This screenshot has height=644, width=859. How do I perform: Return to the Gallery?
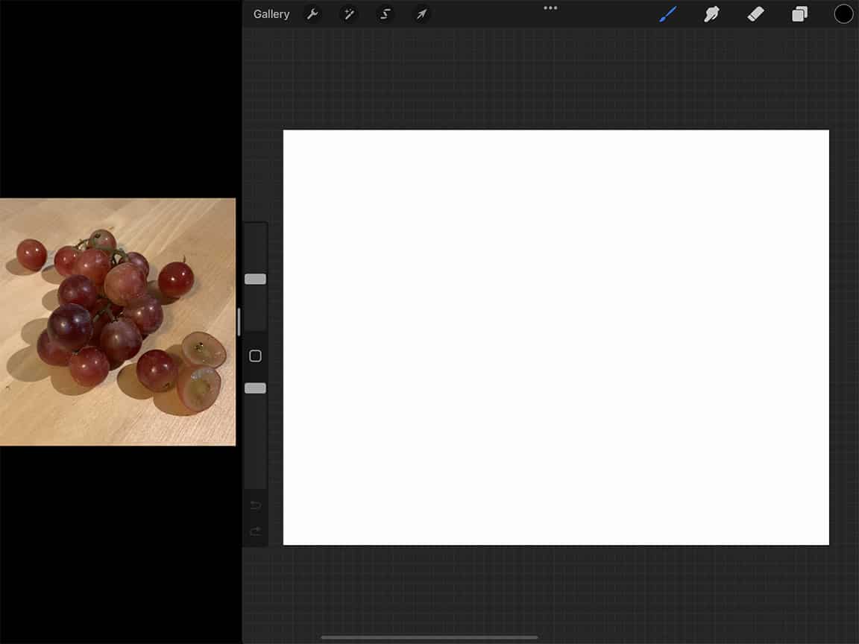[271, 13]
